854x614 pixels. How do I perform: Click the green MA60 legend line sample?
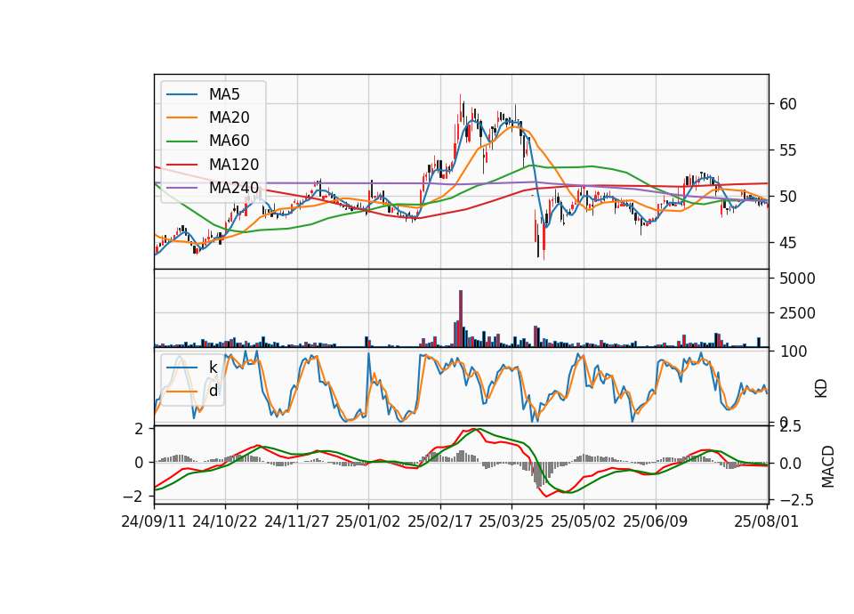click(x=181, y=141)
